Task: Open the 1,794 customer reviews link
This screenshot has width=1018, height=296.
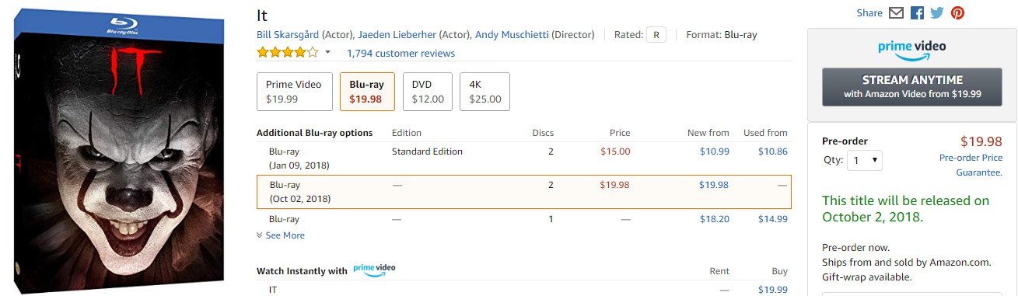Action: [x=401, y=54]
